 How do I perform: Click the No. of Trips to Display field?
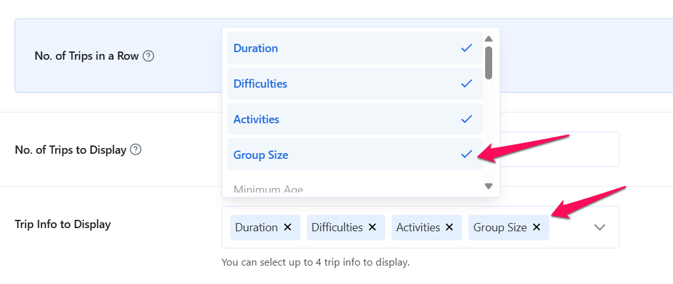coord(559,149)
